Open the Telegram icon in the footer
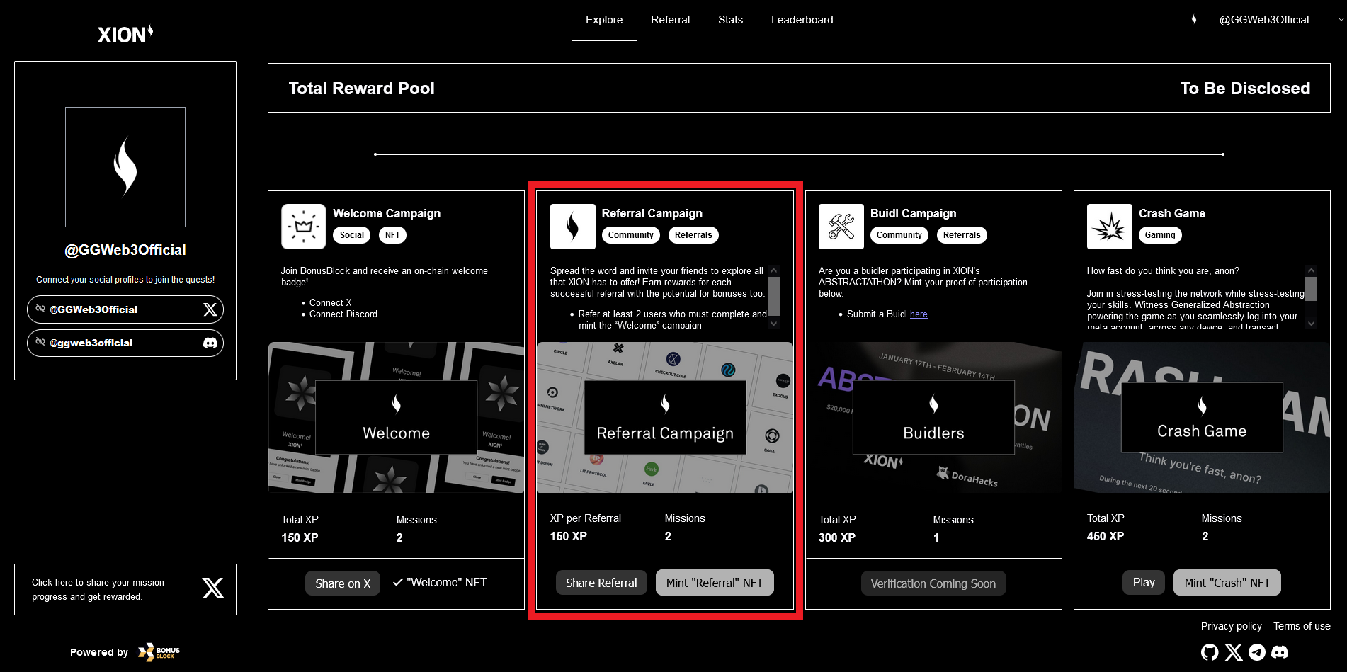 point(1257,652)
